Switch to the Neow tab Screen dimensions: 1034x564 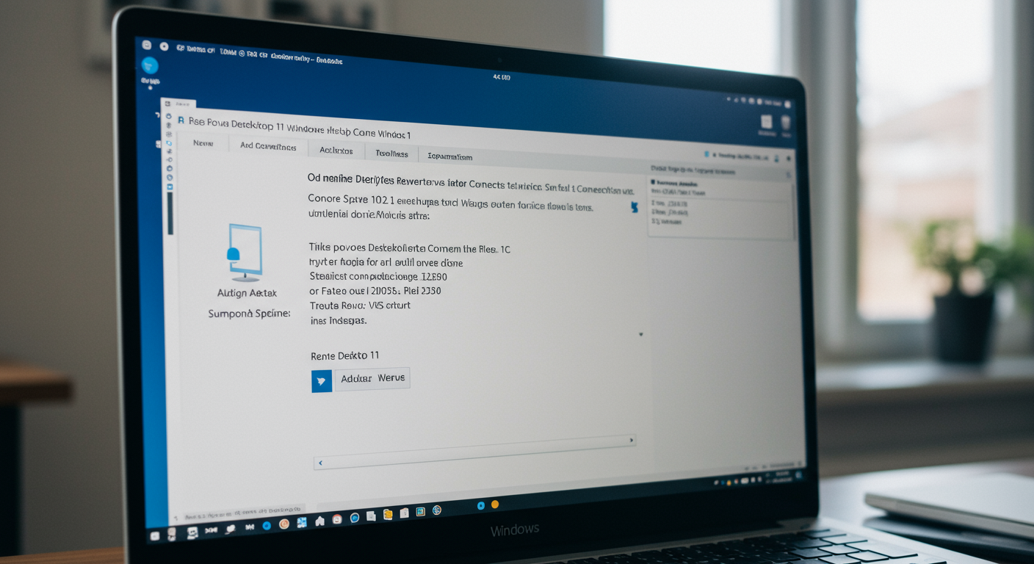[203, 143]
